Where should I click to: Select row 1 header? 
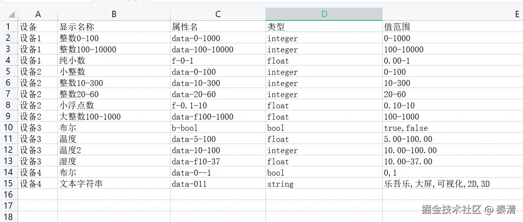(x=8, y=27)
